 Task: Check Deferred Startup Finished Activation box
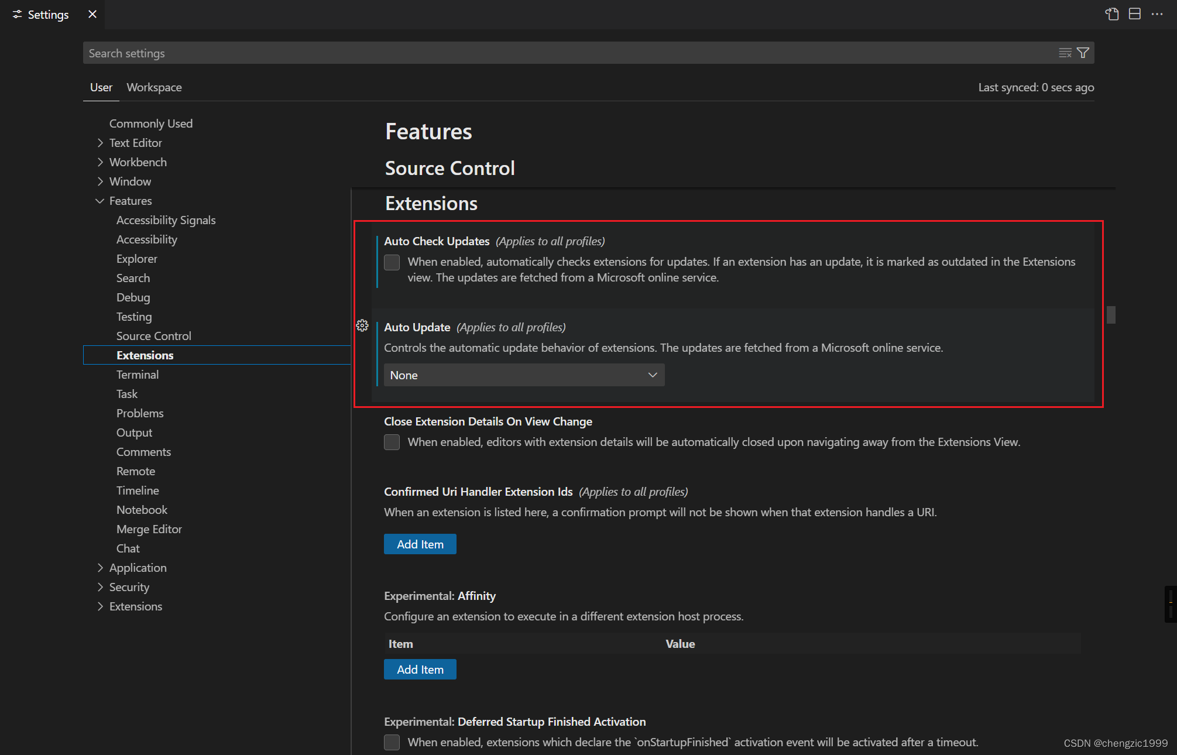[x=392, y=742]
